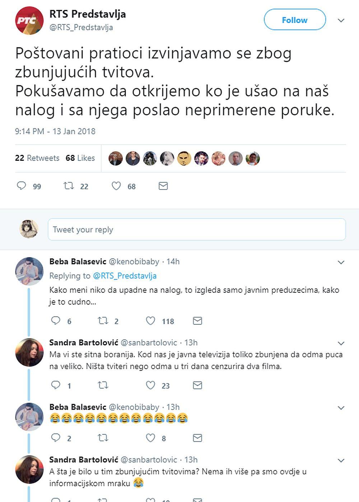The height and width of the screenshot is (502, 359).
Task: Follow the RTS Predstavlja account
Action: (294, 20)
